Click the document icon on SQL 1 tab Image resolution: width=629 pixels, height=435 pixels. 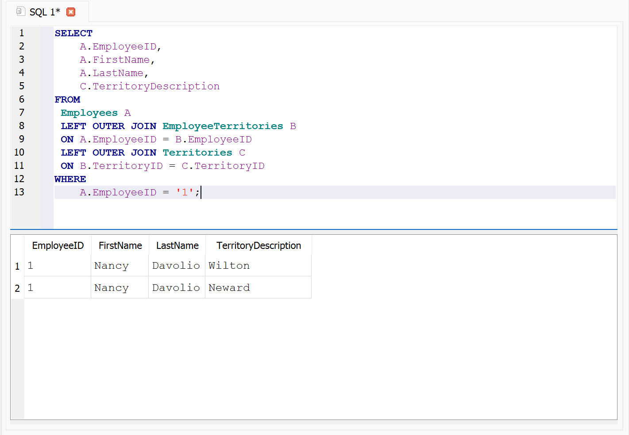[20, 11]
